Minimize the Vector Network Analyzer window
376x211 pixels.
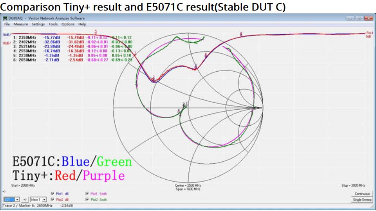click(350, 18)
